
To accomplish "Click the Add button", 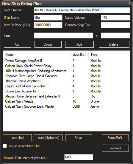I will tap(79, 44).
